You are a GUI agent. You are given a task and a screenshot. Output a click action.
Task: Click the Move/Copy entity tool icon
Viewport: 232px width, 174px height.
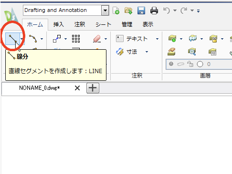tap(57, 39)
